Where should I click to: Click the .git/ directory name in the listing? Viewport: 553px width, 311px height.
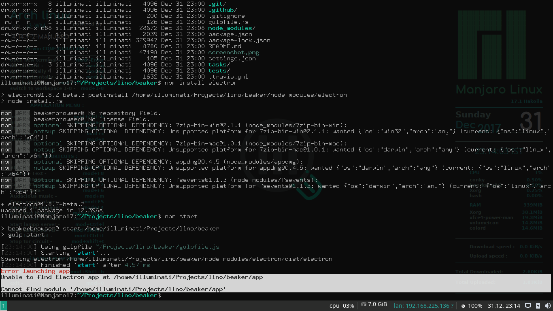coord(217,4)
